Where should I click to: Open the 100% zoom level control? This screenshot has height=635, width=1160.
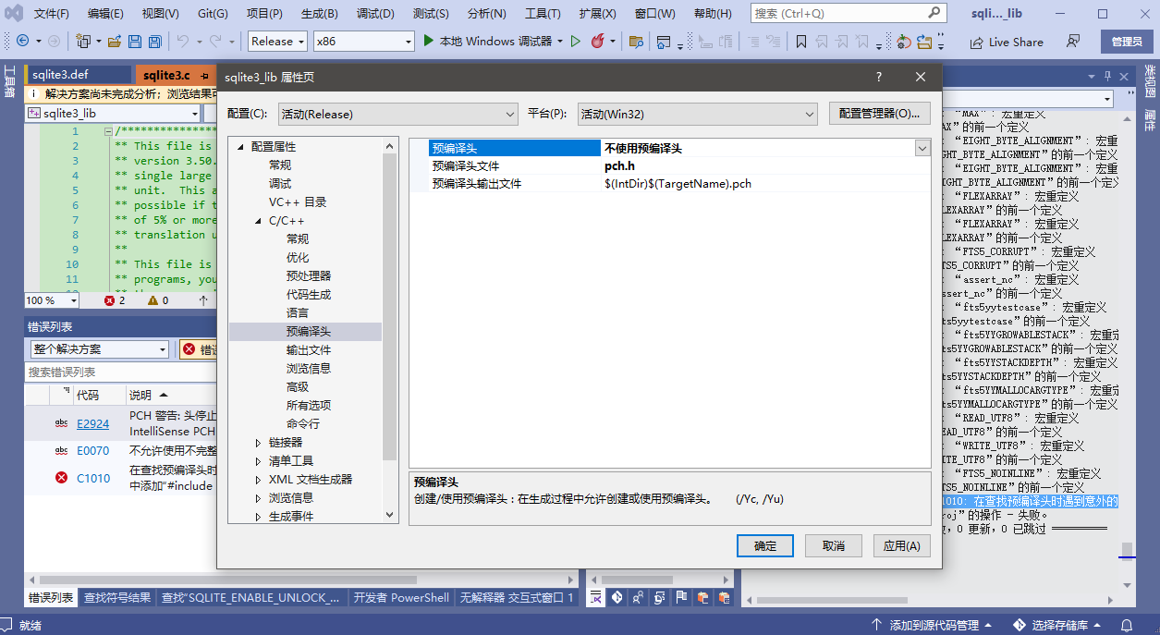pyautogui.click(x=51, y=300)
